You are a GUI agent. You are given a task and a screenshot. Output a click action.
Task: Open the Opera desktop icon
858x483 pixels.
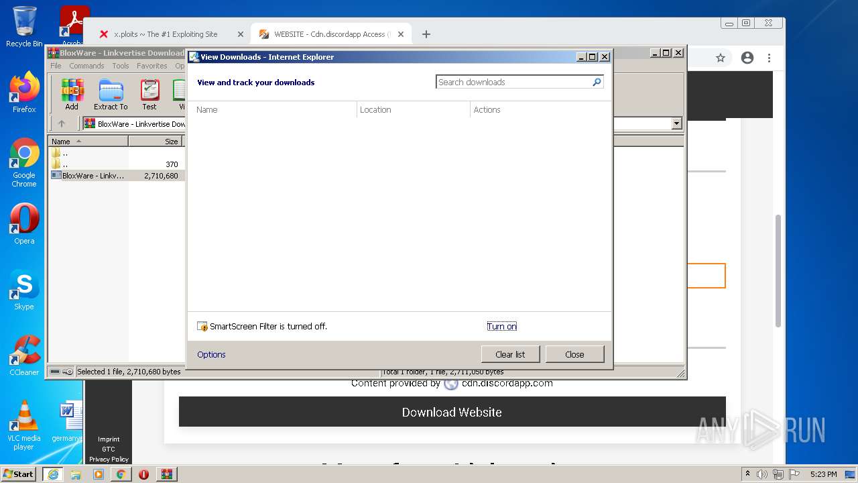24,224
